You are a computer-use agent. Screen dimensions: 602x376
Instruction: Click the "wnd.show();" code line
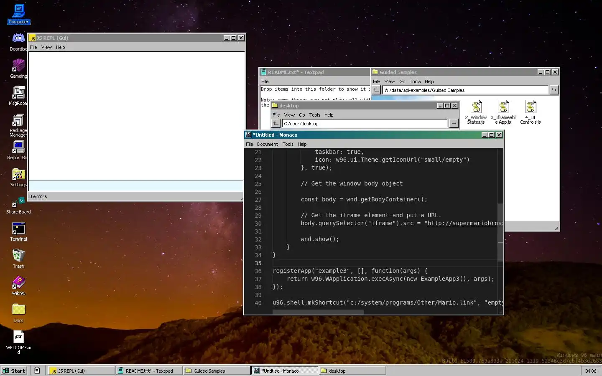(x=320, y=239)
